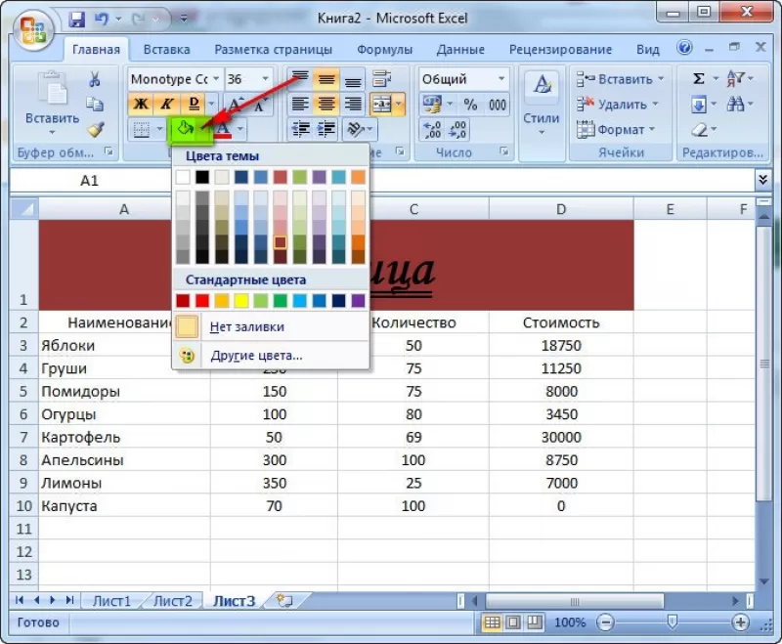This screenshot has width=782, height=644.
Task: Switch to Вставка ribbon tab
Action: pos(166,49)
